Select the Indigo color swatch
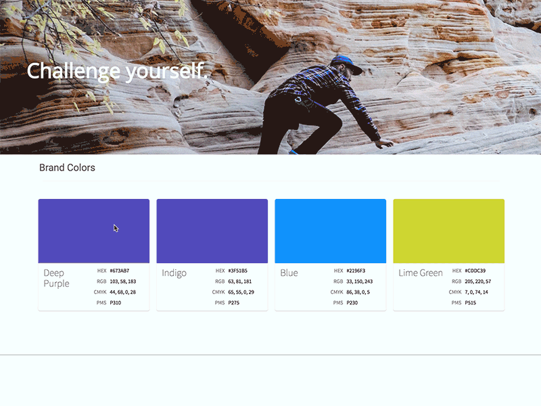 click(x=212, y=230)
